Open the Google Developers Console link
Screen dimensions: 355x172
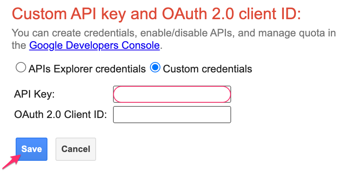94,45
